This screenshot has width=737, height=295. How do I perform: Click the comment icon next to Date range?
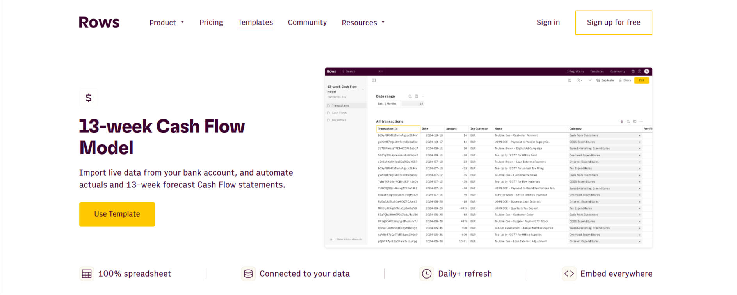pyautogui.click(x=417, y=96)
